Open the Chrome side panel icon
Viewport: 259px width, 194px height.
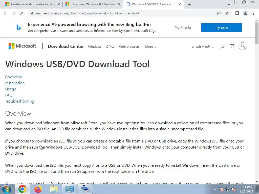point(237,13)
